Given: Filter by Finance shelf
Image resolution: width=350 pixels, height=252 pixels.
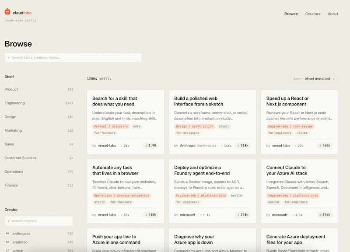Looking at the screenshot, I should (x=39, y=185).
